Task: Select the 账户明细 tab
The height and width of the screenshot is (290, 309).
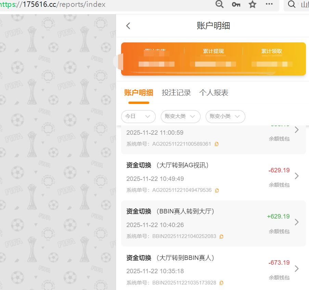Action: pos(139,92)
